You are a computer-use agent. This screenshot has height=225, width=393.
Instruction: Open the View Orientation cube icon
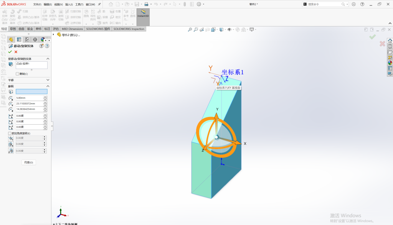point(213,30)
